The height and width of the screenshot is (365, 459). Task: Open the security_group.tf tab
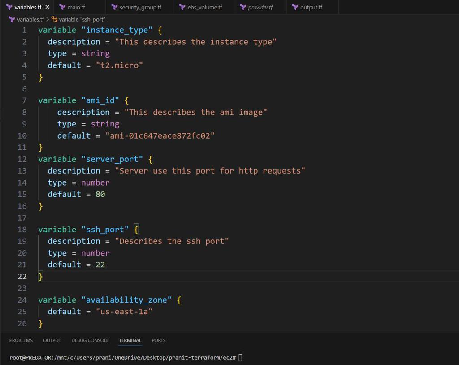coord(140,7)
